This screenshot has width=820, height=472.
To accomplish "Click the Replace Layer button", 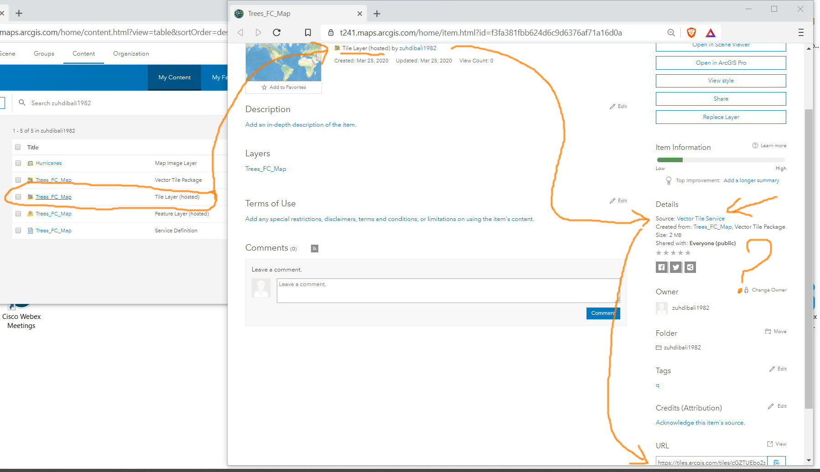I will (721, 117).
